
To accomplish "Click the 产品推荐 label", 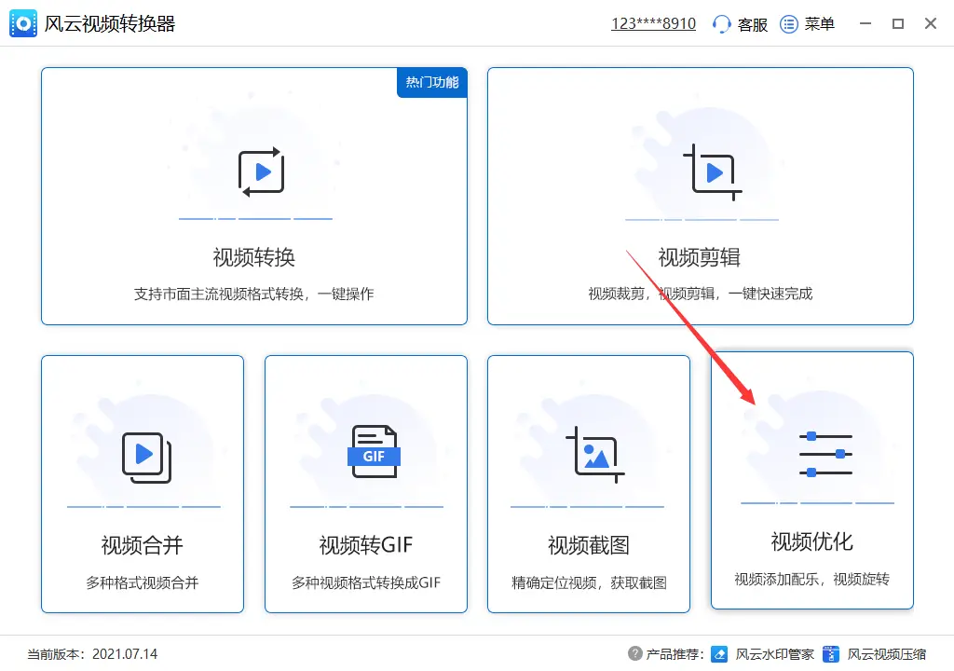I will [675, 654].
